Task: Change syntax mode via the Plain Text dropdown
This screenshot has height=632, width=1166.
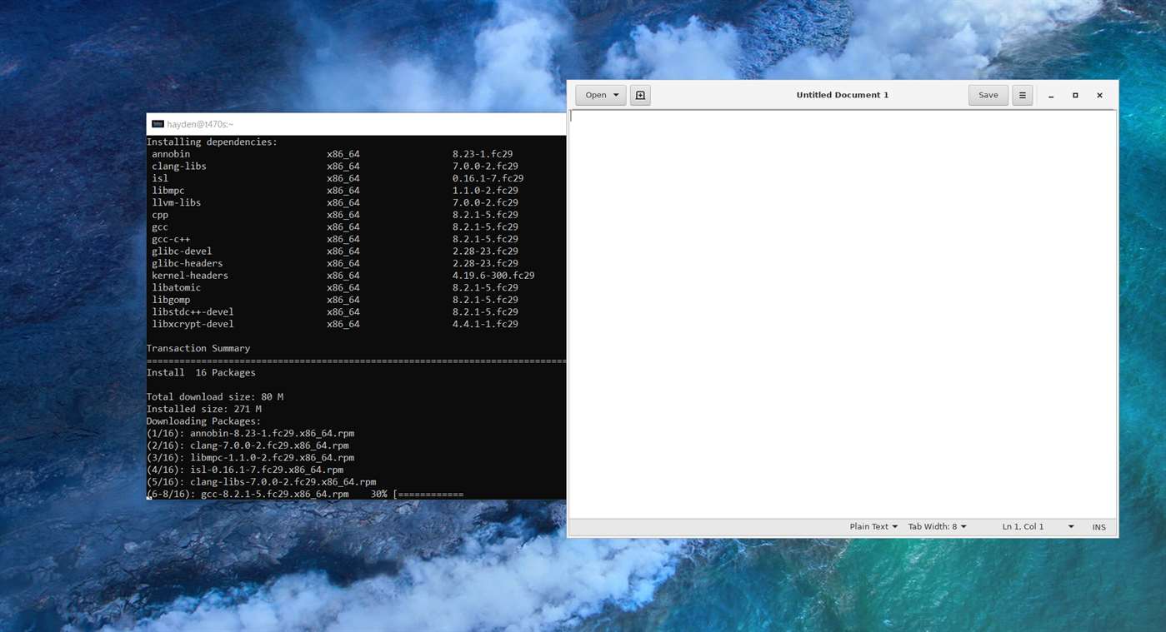Action: coord(872,525)
